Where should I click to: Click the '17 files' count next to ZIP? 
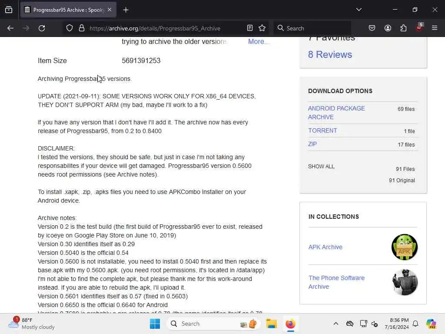coord(406,144)
